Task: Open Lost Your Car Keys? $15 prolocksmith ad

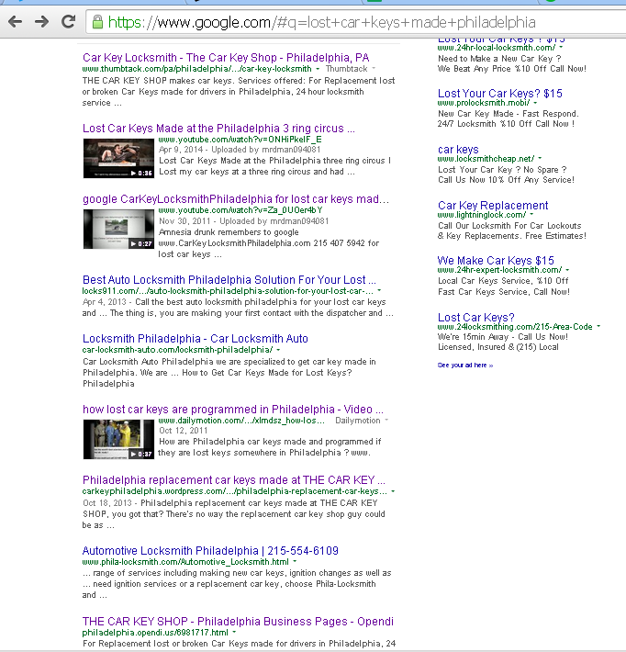Action: (500, 93)
